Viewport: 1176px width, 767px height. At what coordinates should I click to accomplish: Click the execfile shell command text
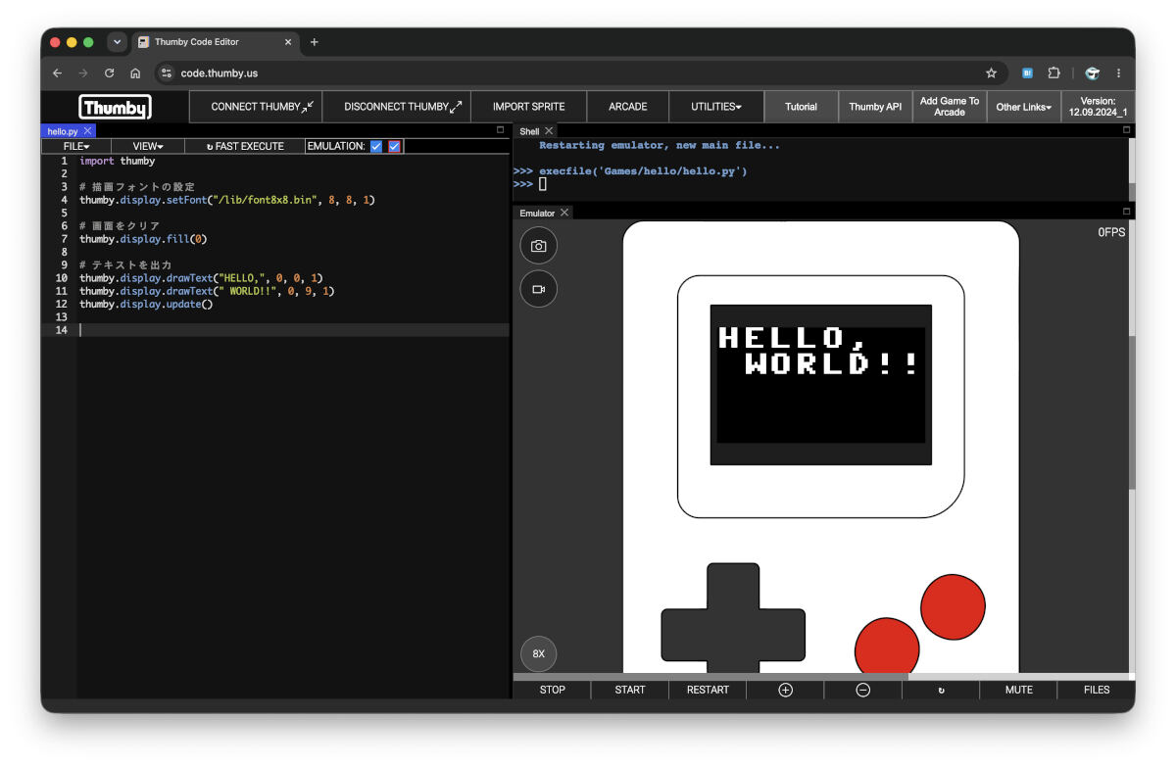(x=643, y=171)
